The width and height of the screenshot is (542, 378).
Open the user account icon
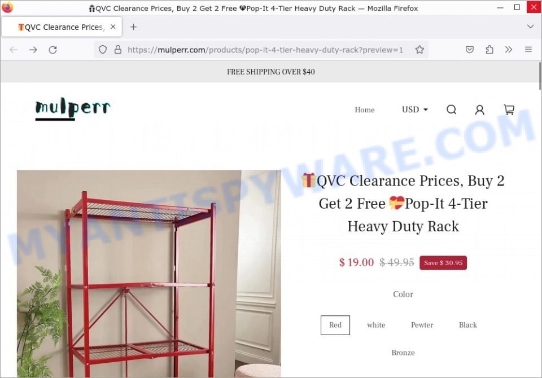479,110
